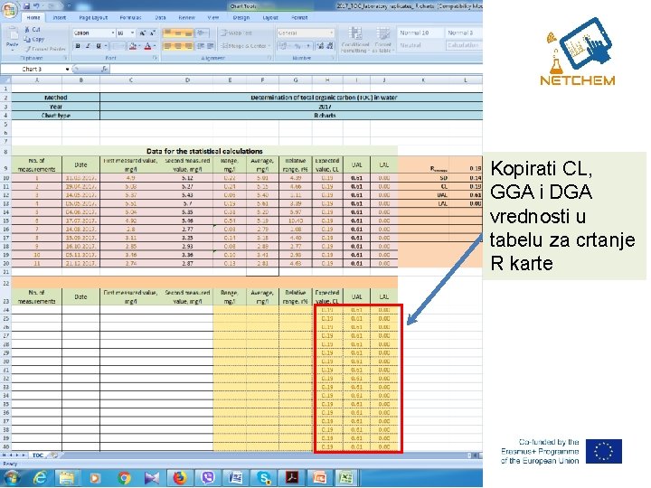Select the Calculation cell style

coord(464,45)
